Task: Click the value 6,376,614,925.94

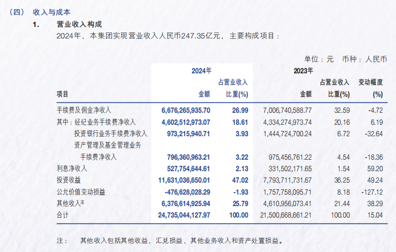Action: (x=186, y=204)
